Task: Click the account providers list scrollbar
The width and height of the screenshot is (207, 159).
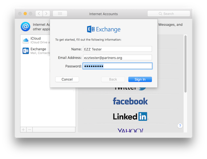Action: [x=185, y=64]
